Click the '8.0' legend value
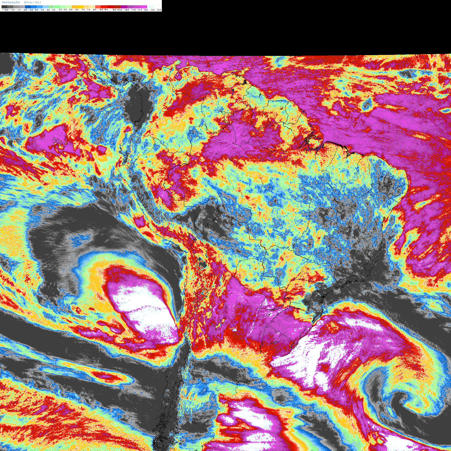Image resolution: width=451 pixels, height=451 pixels. [x=94, y=10]
